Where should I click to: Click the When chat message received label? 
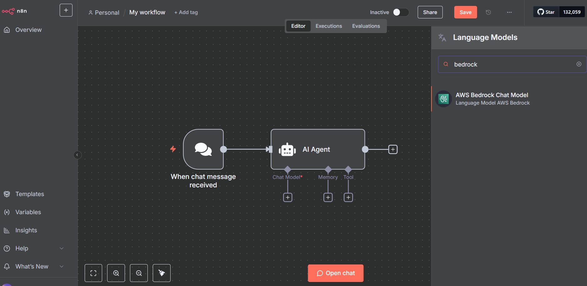pos(203,181)
